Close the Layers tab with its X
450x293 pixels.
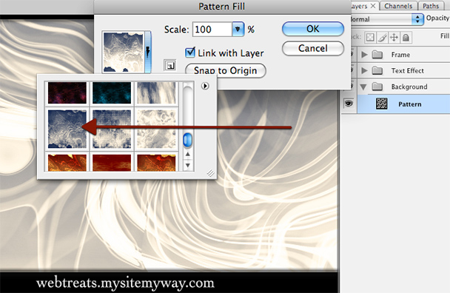click(x=373, y=6)
